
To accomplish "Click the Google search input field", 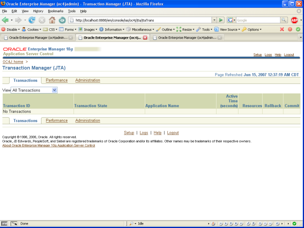I will coord(258,20).
